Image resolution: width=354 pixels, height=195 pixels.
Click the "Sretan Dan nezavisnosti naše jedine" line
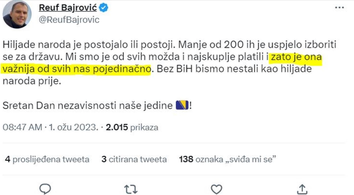pos(88,105)
